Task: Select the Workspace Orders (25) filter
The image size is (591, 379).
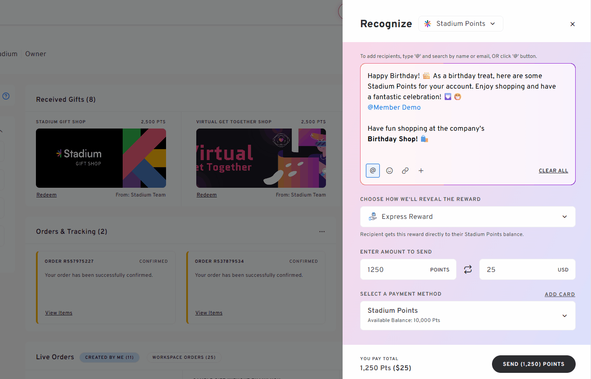Action: coord(184,358)
